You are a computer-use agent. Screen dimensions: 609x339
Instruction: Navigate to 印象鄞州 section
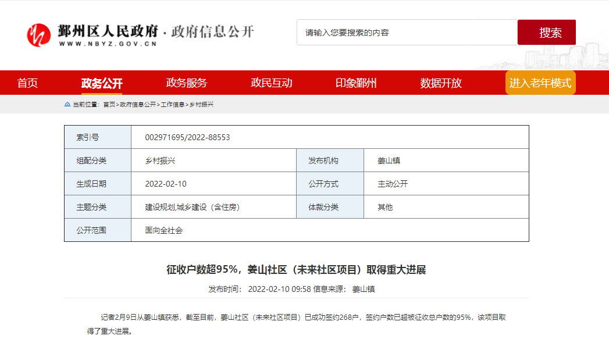(x=356, y=83)
